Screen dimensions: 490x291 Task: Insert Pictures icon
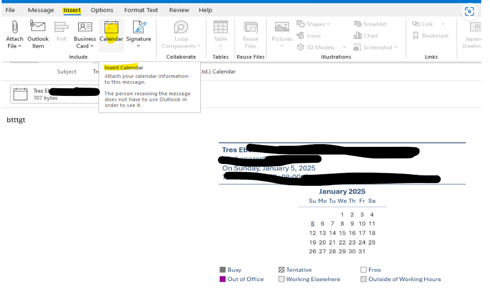281,27
